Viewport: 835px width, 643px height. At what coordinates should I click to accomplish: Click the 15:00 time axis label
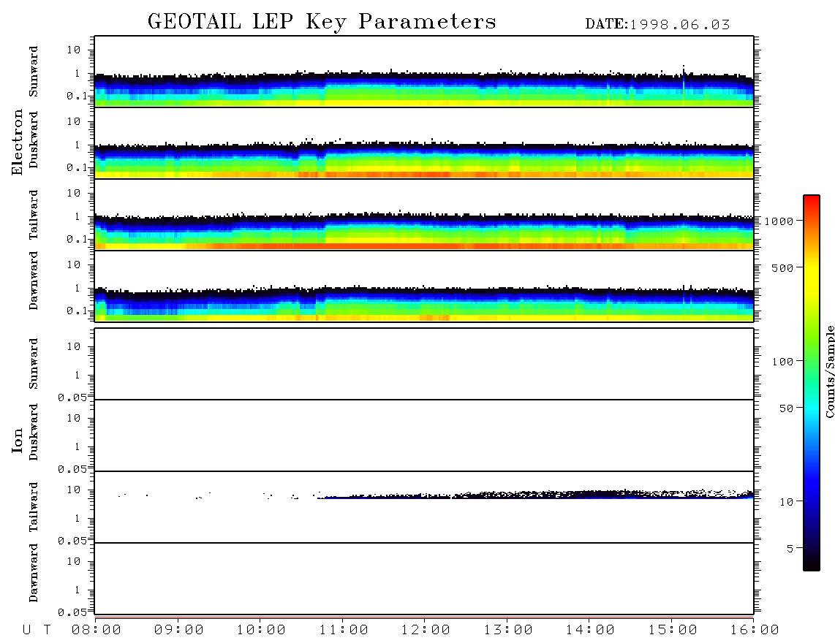point(673,630)
